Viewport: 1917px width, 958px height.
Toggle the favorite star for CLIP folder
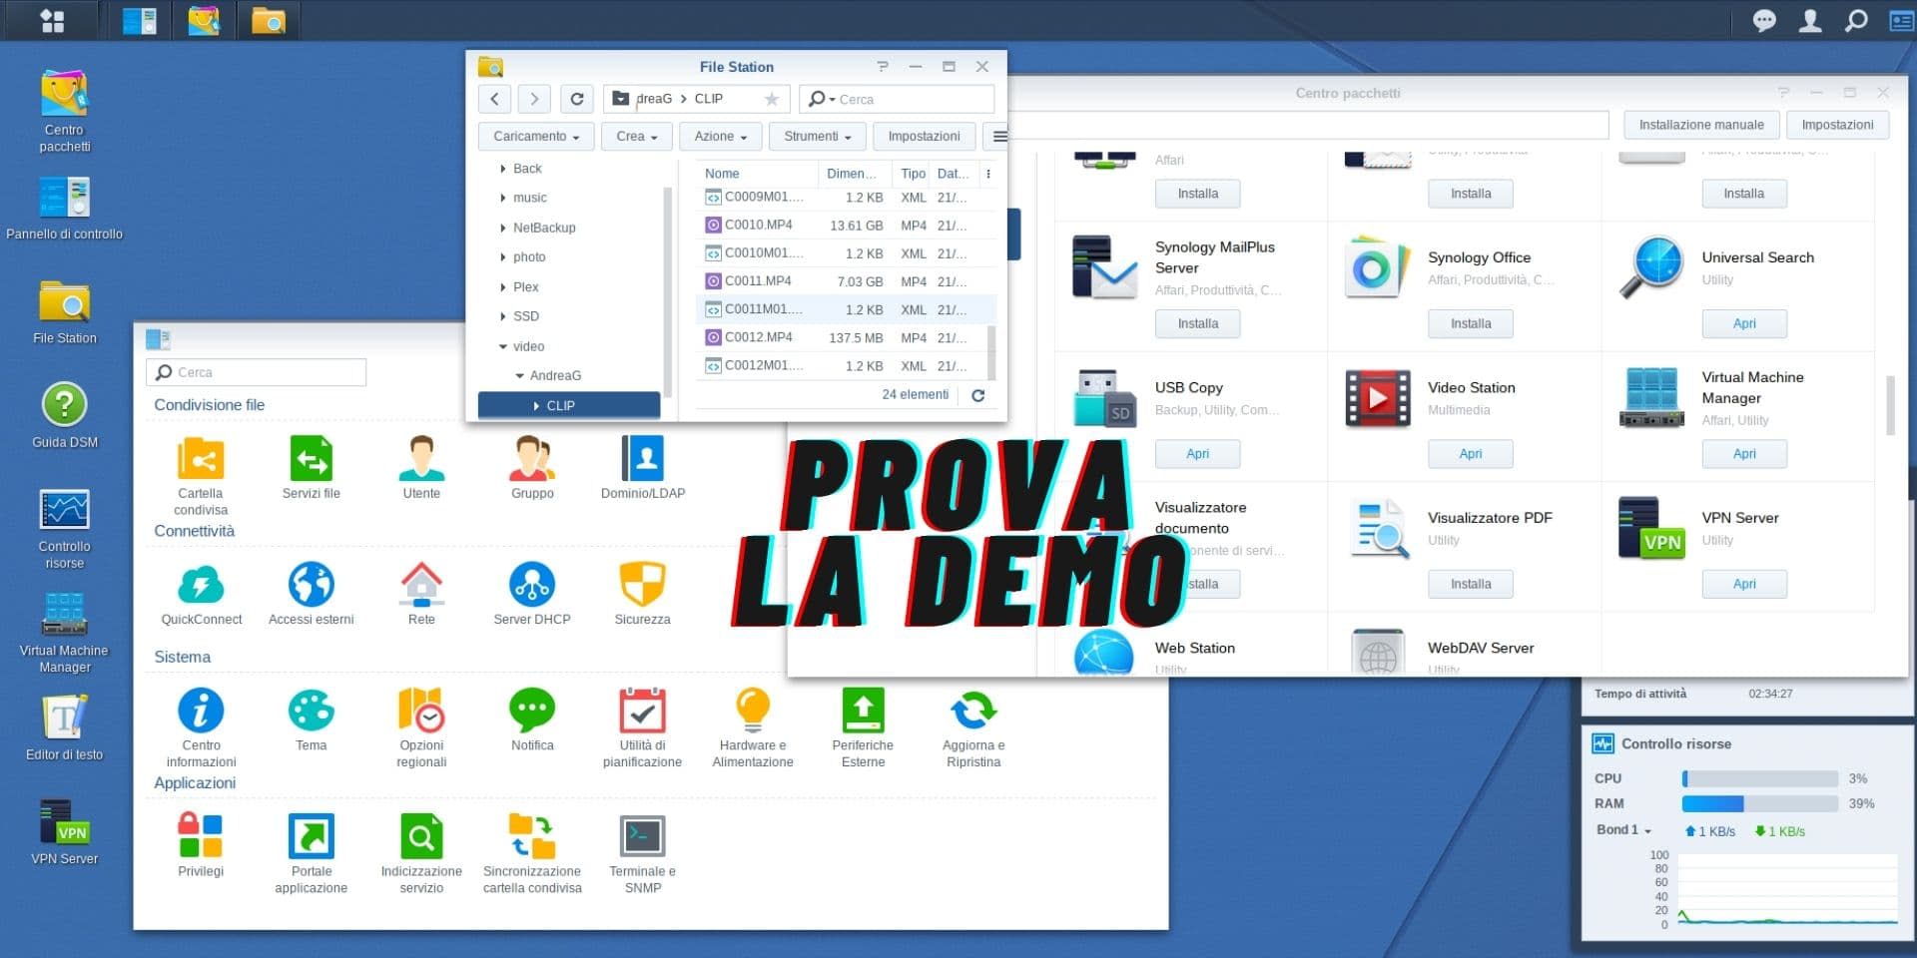(x=771, y=98)
